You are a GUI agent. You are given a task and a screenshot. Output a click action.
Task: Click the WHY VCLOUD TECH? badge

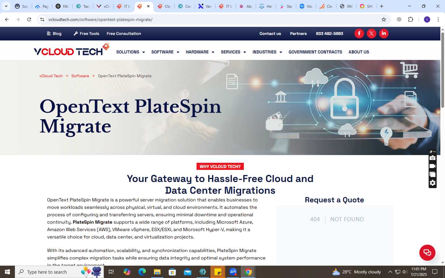coord(220,166)
